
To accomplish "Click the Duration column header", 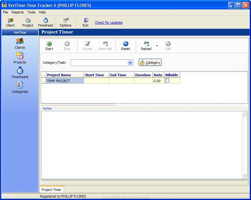I will [143, 75].
